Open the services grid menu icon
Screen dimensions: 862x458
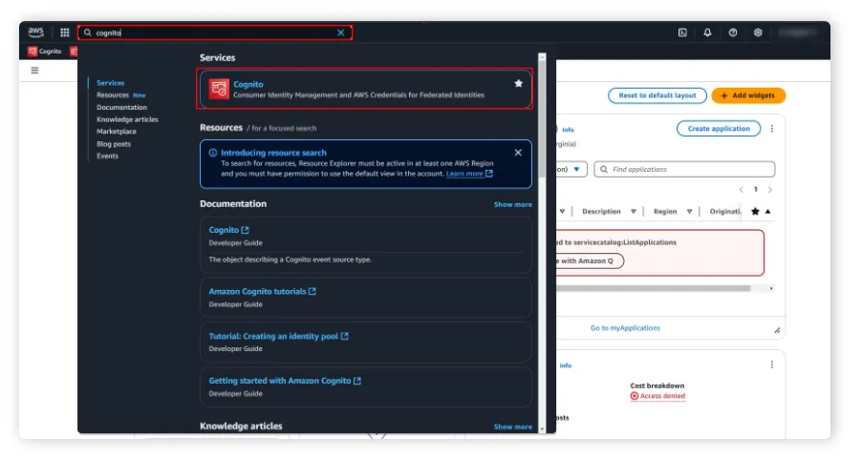(64, 32)
